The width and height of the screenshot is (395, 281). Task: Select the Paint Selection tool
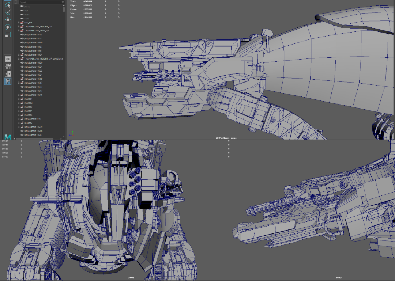[8, 12]
